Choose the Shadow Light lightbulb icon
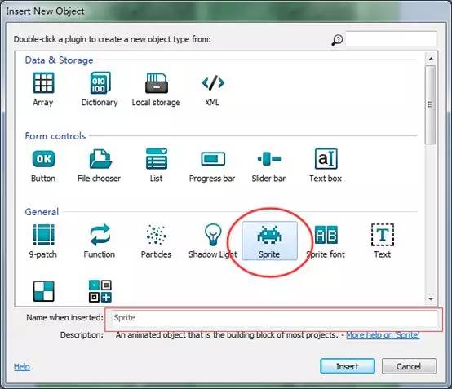Viewport: 452px width, 389px height. [x=213, y=235]
